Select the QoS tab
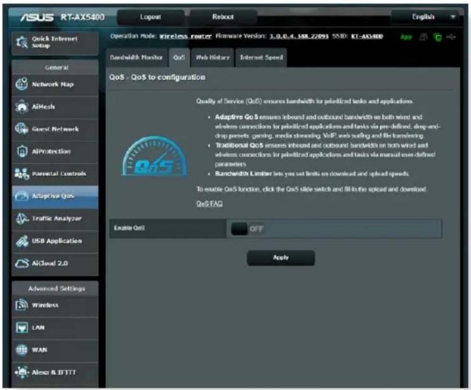The height and width of the screenshot is (390, 471). point(179,57)
